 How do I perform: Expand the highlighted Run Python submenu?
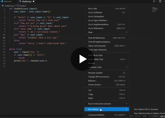coord(107,109)
